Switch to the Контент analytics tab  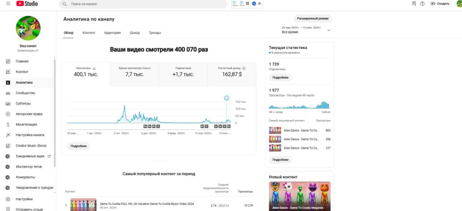[x=89, y=33]
